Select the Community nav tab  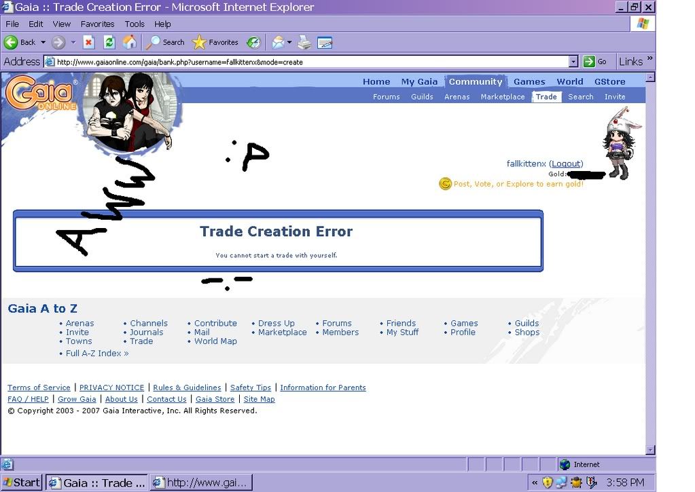tap(476, 81)
